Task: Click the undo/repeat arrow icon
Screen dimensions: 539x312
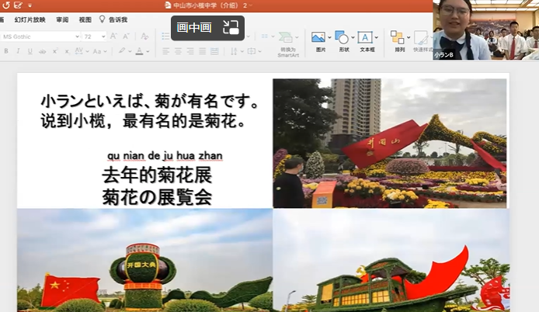Action: [5, 5]
